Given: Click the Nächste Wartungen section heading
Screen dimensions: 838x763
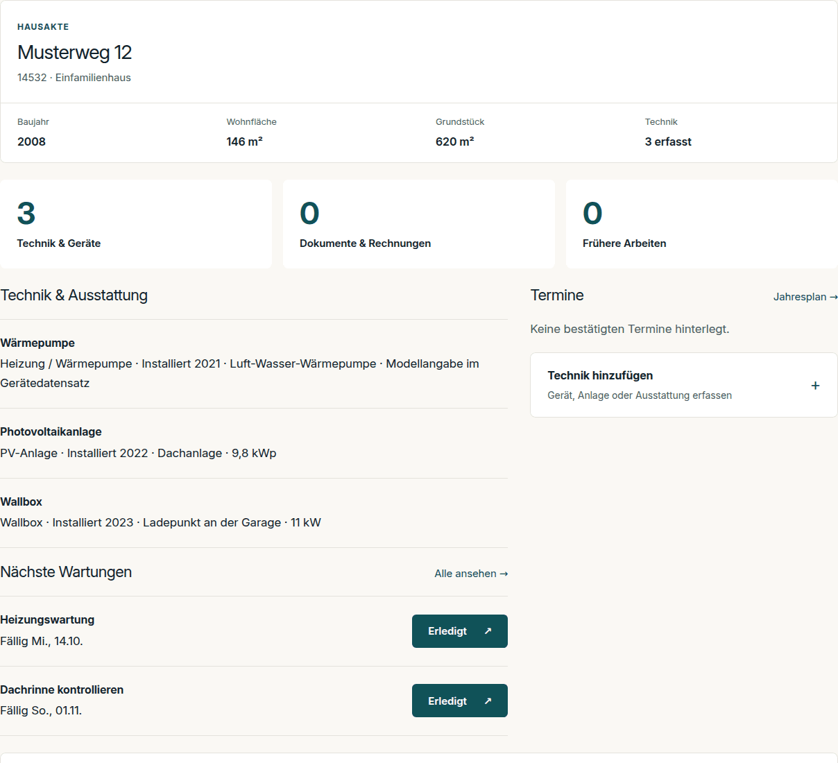Looking at the screenshot, I should tap(66, 572).
